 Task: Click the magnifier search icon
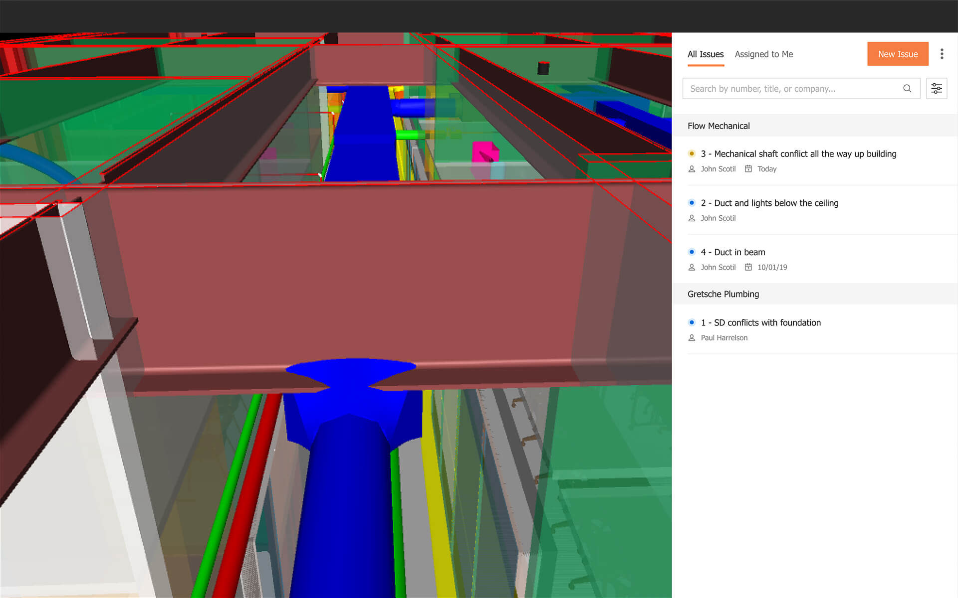click(x=907, y=89)
